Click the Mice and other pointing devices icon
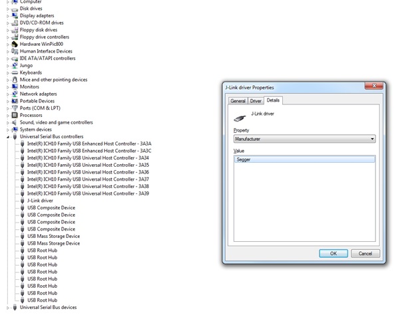Screen dimensions: 404x319 [15, 80]
